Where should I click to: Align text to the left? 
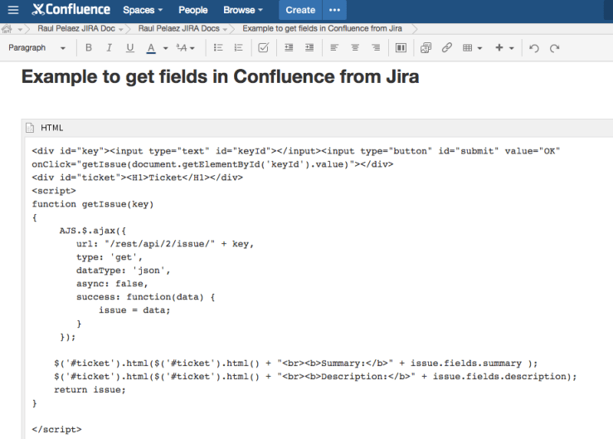334,48
